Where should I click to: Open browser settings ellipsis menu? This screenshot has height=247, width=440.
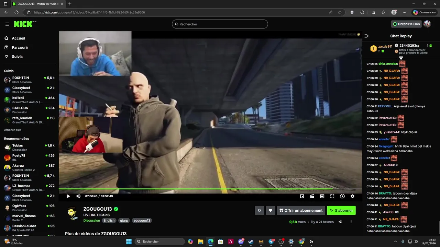click(x=404, y=12)
